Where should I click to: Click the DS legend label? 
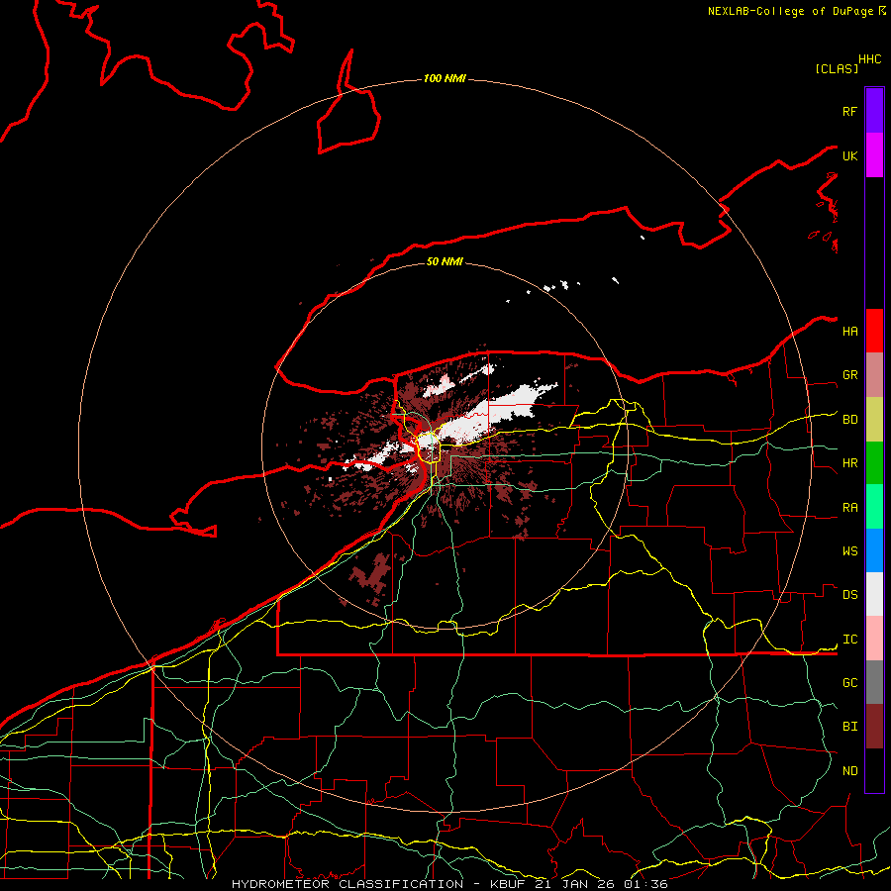[849, 595]
